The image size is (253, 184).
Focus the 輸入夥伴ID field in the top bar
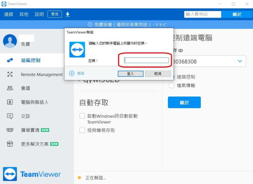click(x=202, y=14)
